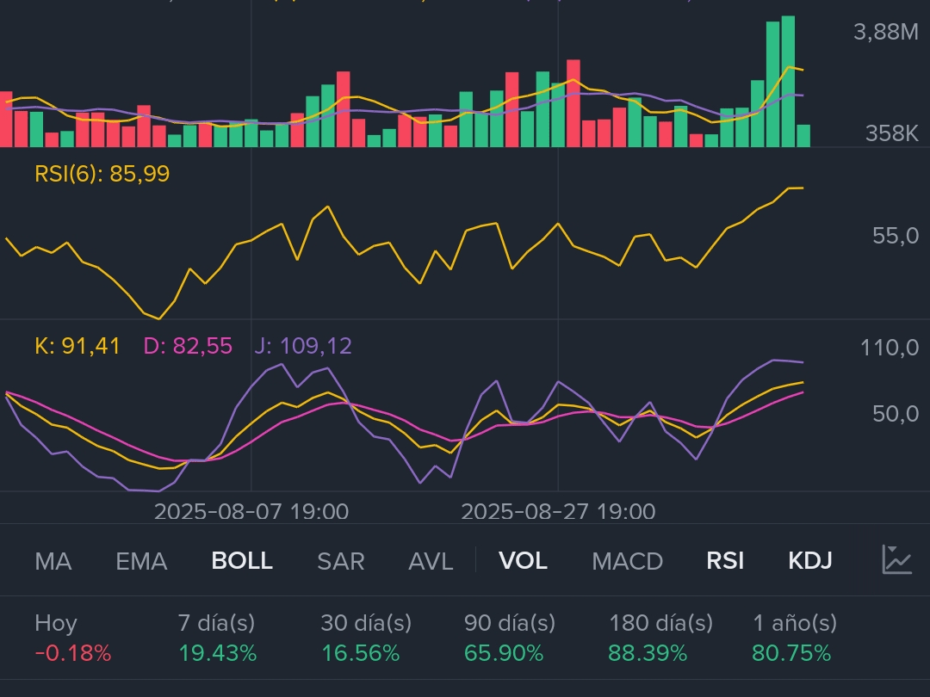Viewport: 930px width, 697px height.
Task: Enable the MA indicator
Action: click(53, 561)
